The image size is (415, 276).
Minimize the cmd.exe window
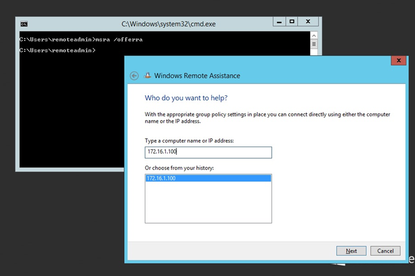[x=279, y=21]
